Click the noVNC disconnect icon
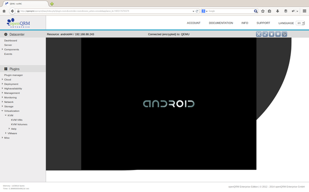The height and width of the screenshot is (192, 309). click(x=284, y=34)
